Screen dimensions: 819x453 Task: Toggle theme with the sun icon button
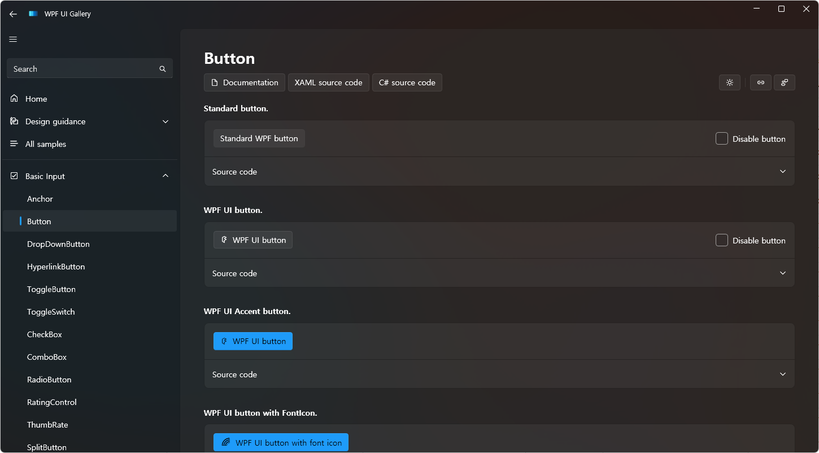[730, 82]
